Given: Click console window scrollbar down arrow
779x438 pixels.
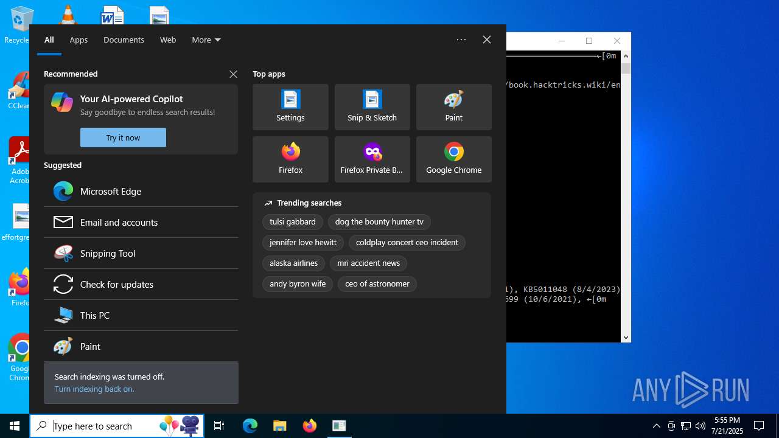Looking at the screenshot, I should coord(626,337).
